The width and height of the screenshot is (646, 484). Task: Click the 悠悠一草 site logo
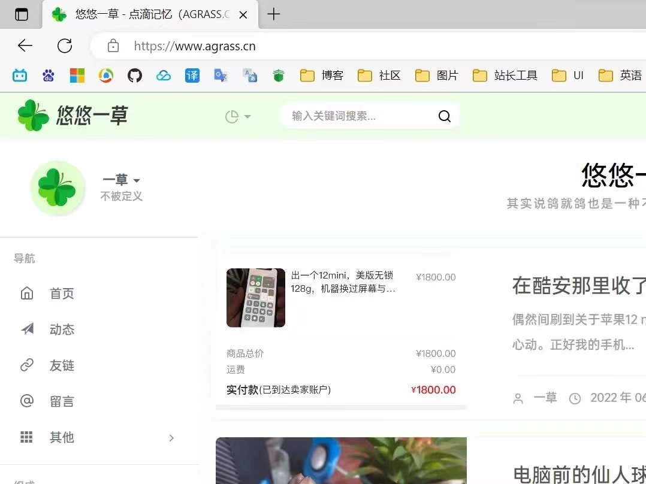tap(73, 116)
